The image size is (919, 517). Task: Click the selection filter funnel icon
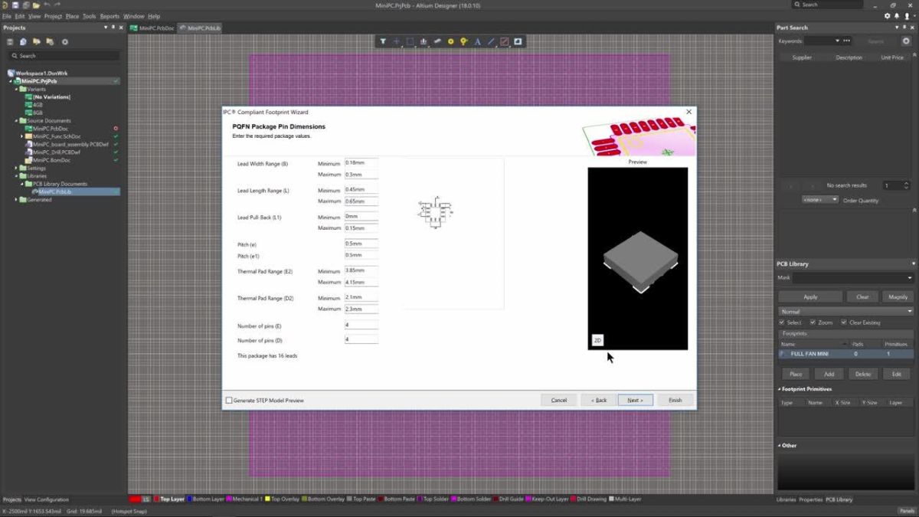[x=383, y=41]
